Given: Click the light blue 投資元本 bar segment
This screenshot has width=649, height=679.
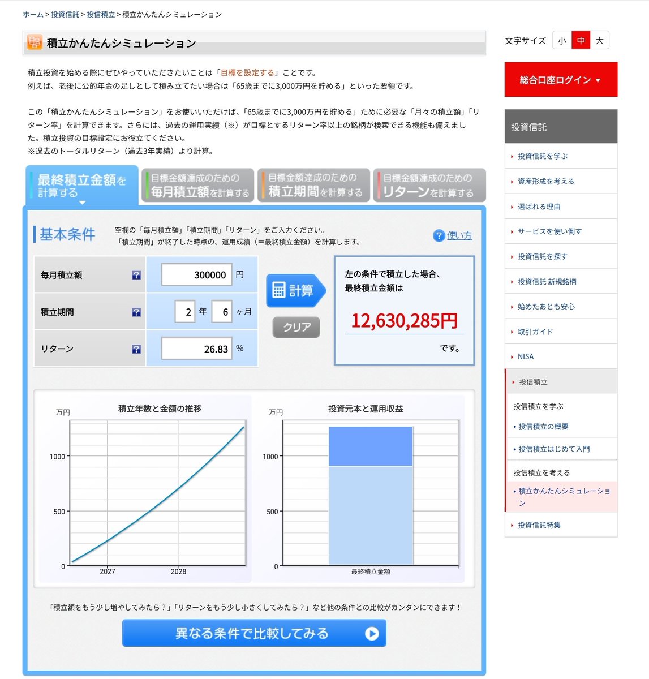Looking at the screenshot, I should 371,515.
